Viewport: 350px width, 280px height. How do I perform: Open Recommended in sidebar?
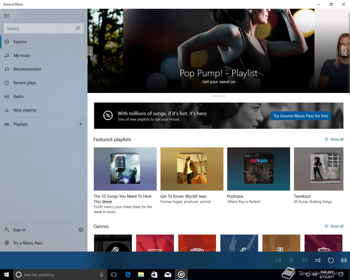(x=44, y=69)
